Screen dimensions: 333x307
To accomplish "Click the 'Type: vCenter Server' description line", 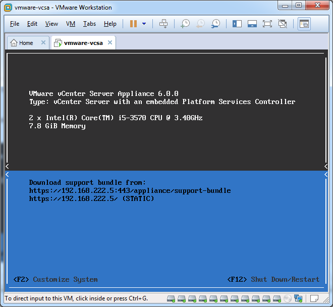I will (162, 101).
